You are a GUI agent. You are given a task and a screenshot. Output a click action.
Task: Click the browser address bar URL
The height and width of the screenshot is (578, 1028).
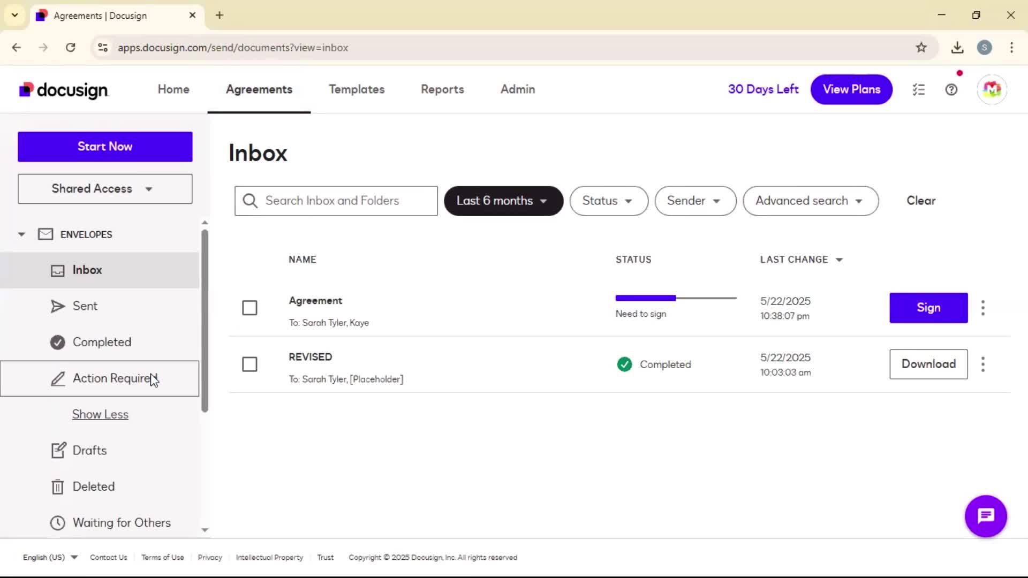click(x=233, y=48)
